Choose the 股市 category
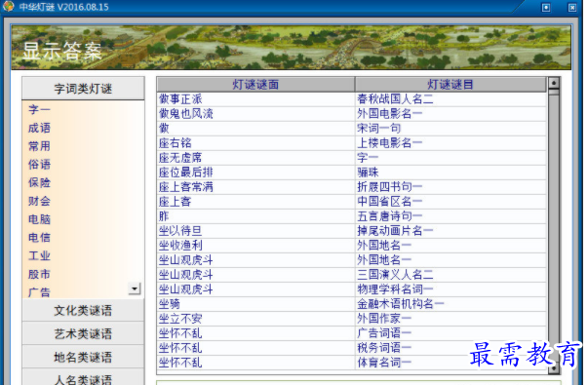 (39, 274)
